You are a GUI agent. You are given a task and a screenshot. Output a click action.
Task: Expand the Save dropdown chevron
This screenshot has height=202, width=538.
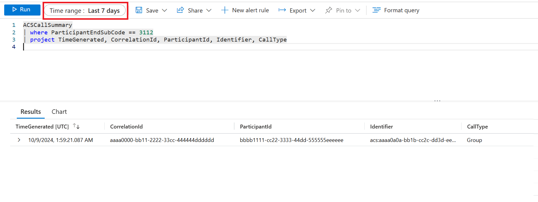click(x=164, y=10)
